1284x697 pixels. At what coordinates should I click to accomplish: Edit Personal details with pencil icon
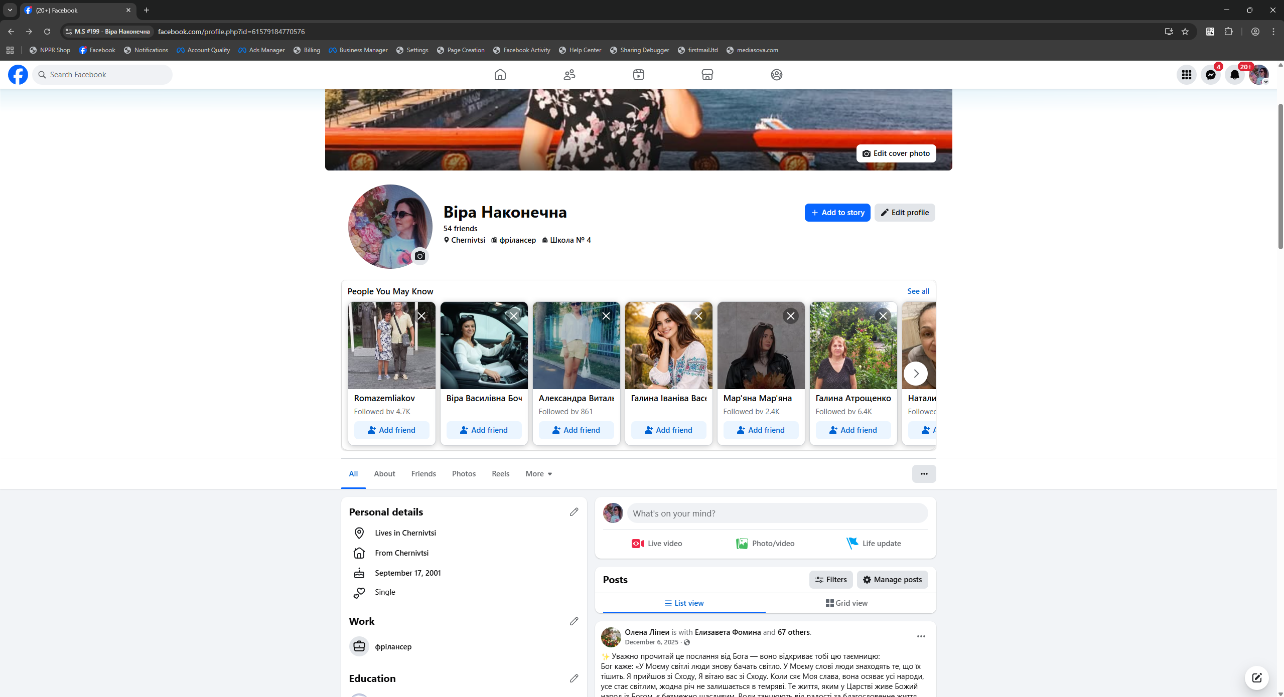pyautogui.click(x=574, y=512)
